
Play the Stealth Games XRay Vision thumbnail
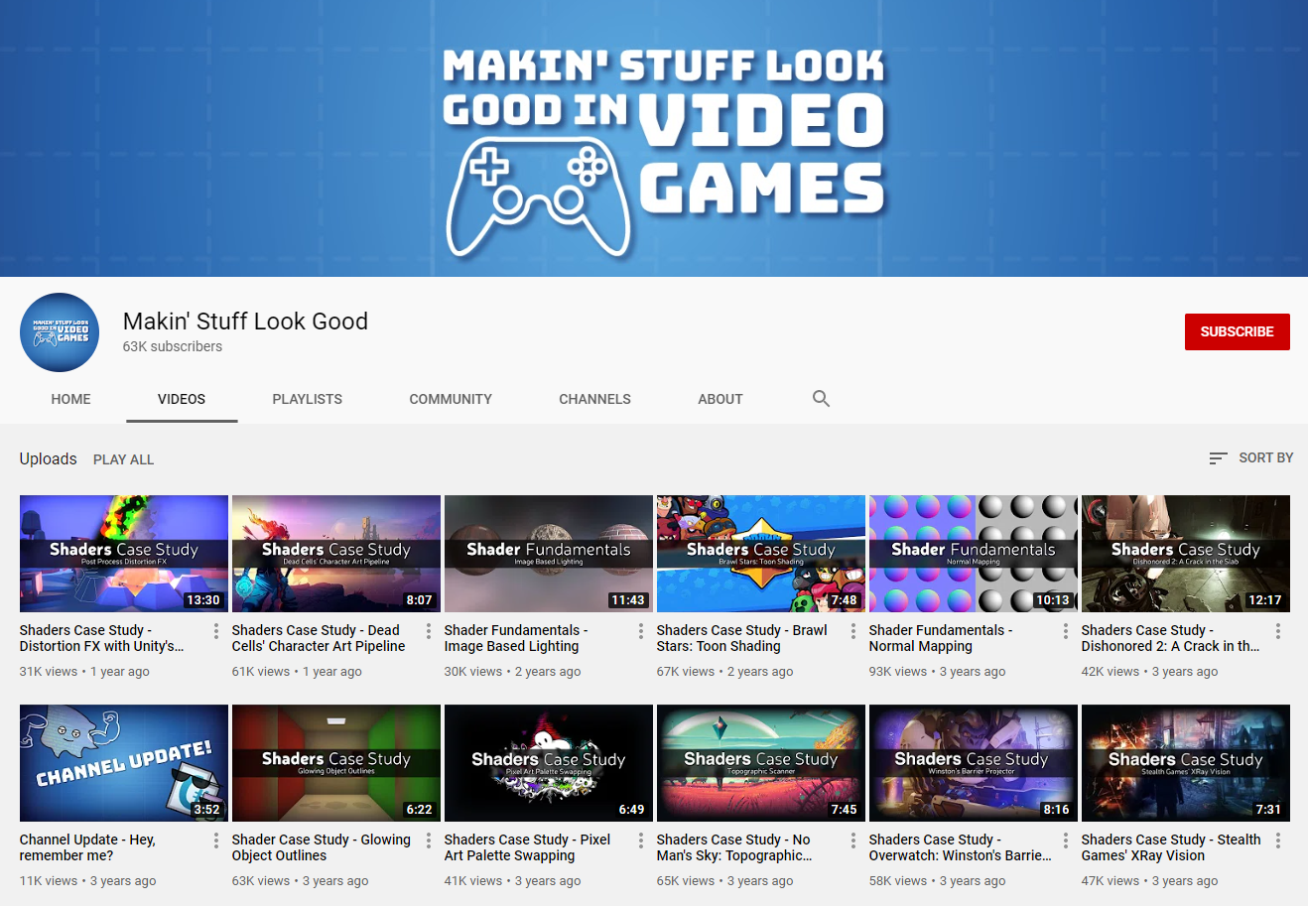pyautogui.click(x=1186, y=763)
